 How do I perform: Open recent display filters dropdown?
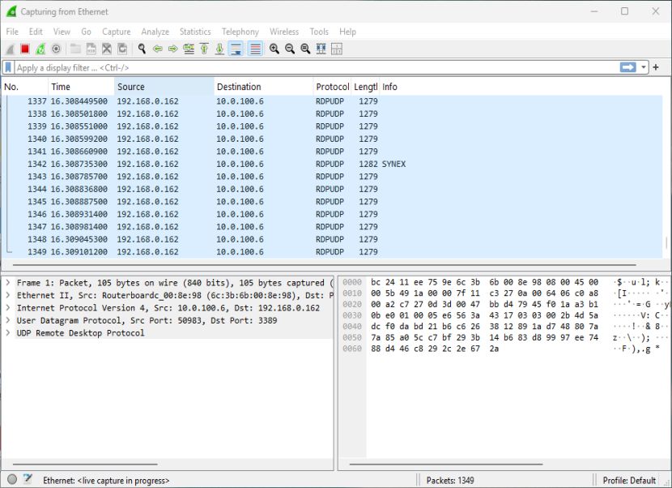coord(644,67)
